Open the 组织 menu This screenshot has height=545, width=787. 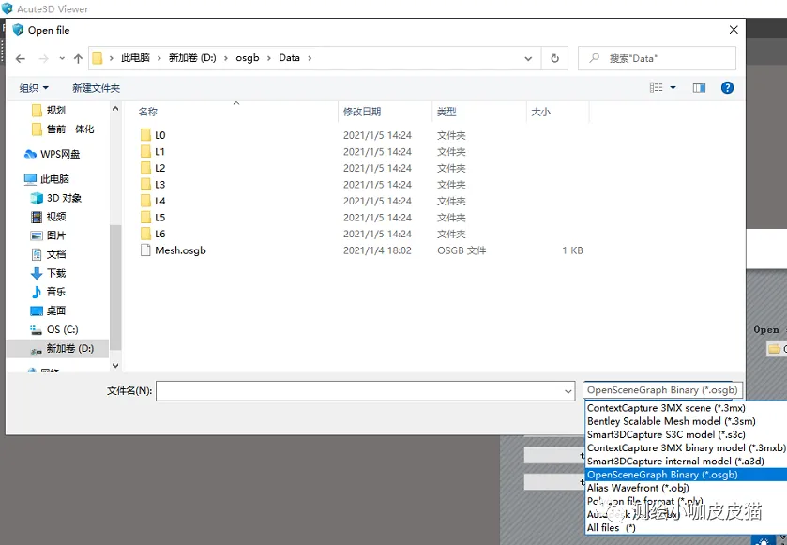tap(34, 88)
